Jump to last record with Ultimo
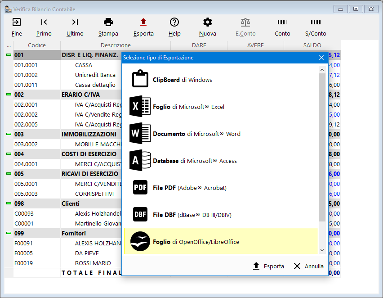The image size is (383, 298). coord(75,22)
